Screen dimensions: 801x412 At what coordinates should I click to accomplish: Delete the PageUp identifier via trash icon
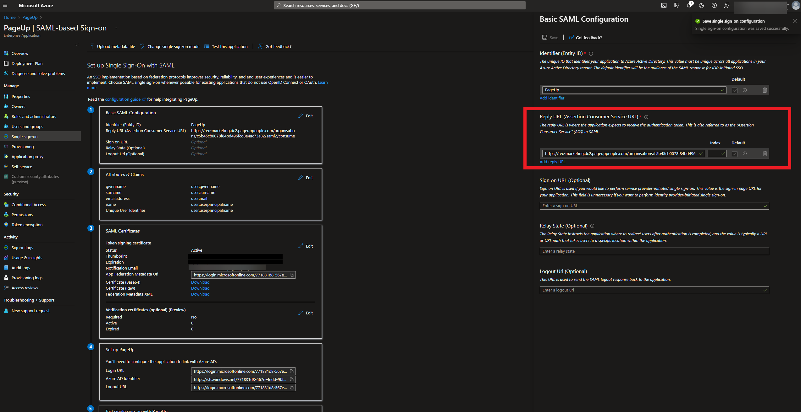click(x=765, y=90)
